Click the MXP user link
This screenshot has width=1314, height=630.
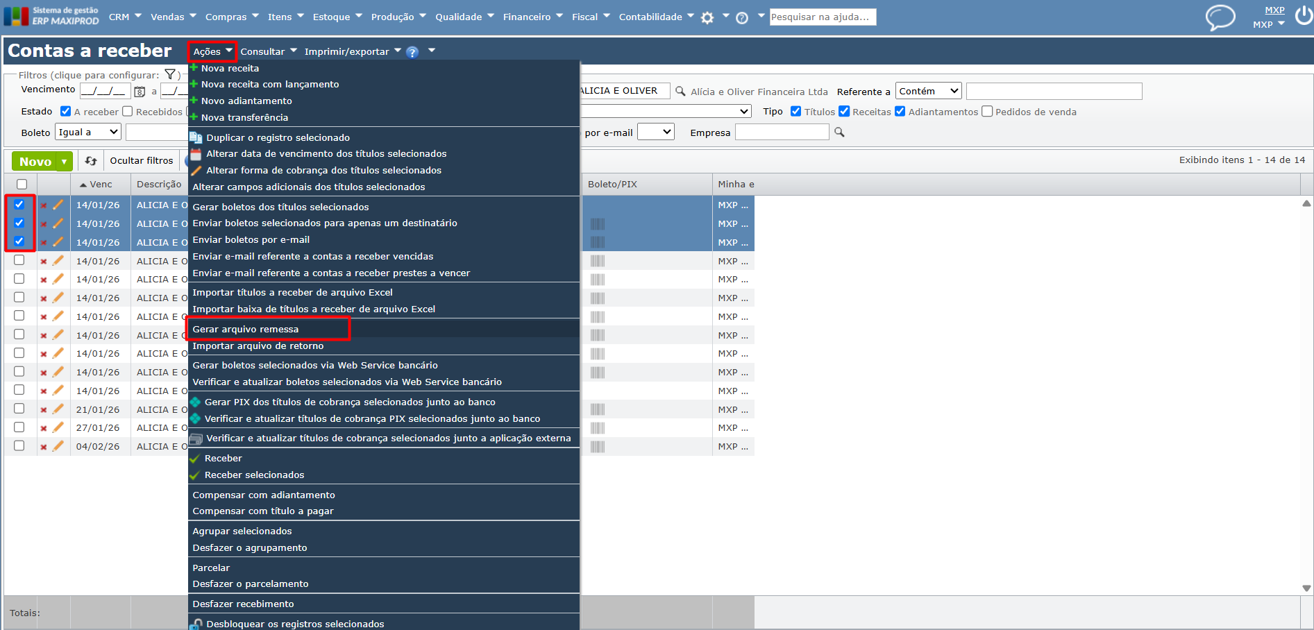[1274, 10]
